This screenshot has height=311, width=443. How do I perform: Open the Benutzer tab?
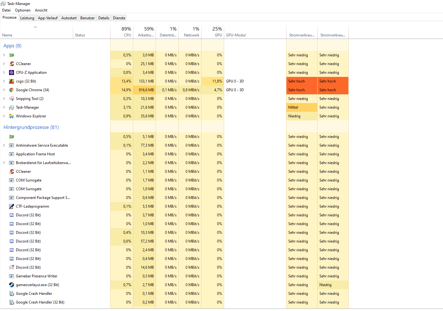pos(87,18)
